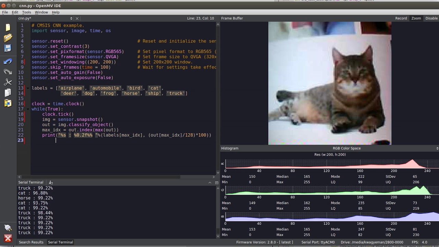Open the Edit menu
The height and width of the screenshot is (247, 439).
[15, 12]
